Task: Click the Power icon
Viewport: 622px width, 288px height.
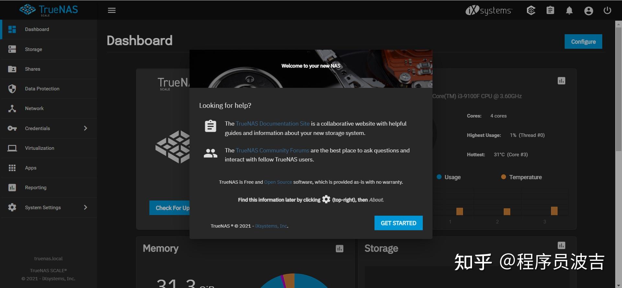Action: [607, 10]
